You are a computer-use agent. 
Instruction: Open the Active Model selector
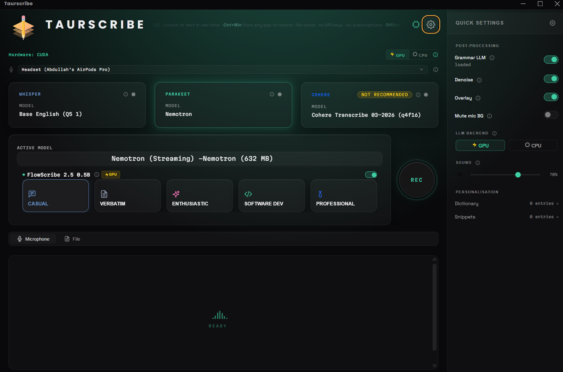pos(200,158)
